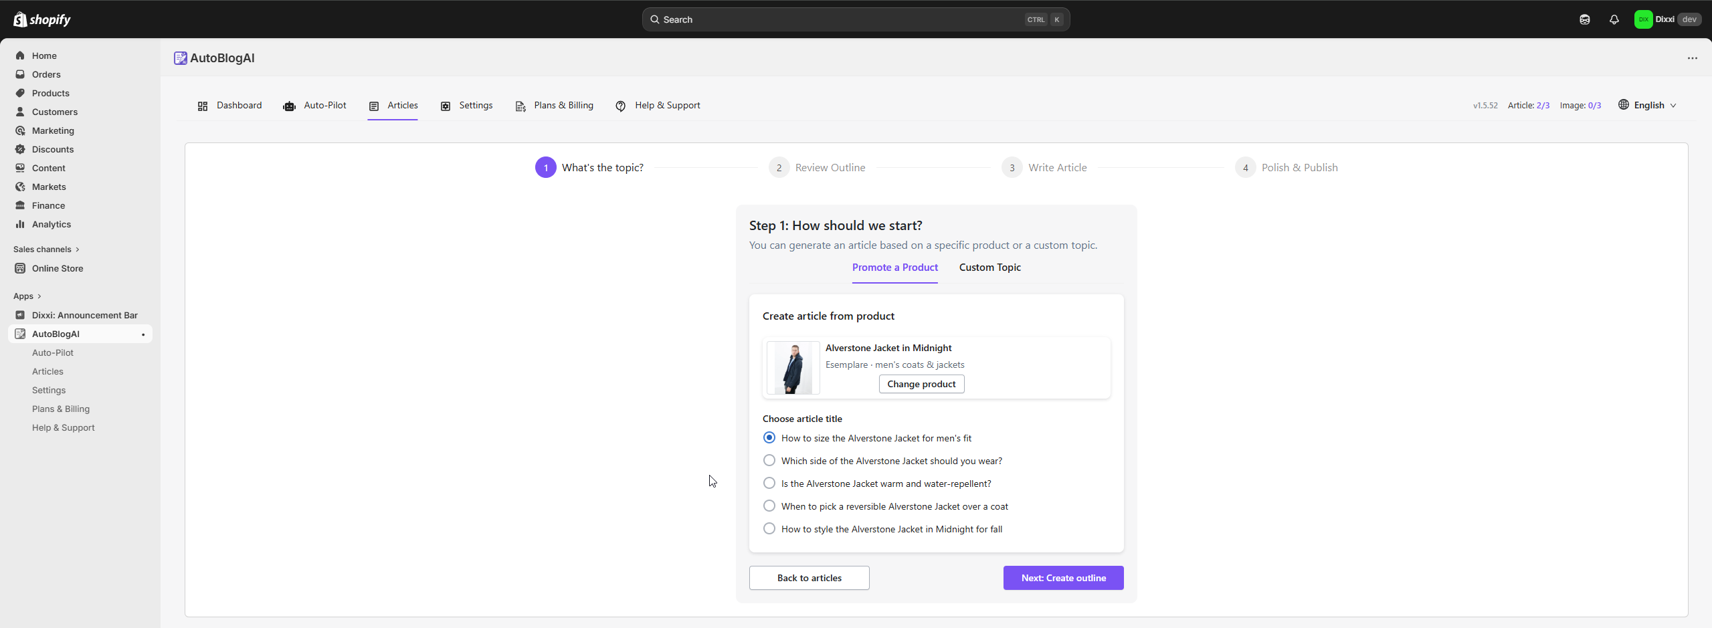Click the AutoBlogAI header logo icon
1712x628 pixels.
coord(180,58)
